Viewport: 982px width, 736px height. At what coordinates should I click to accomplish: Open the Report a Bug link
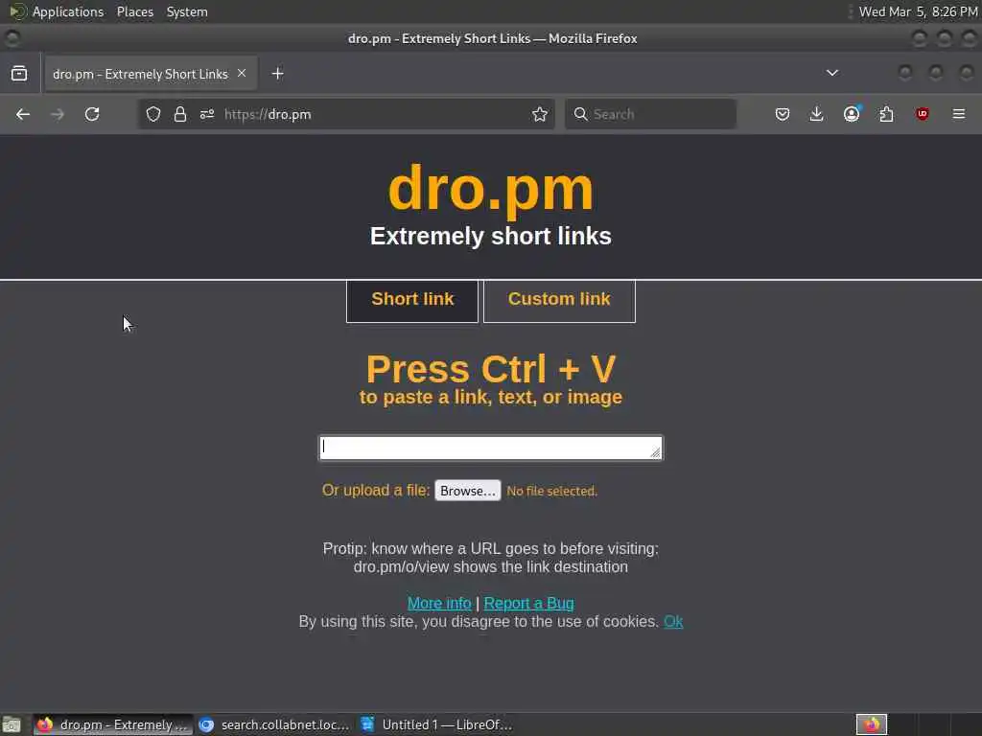point(528,604)
